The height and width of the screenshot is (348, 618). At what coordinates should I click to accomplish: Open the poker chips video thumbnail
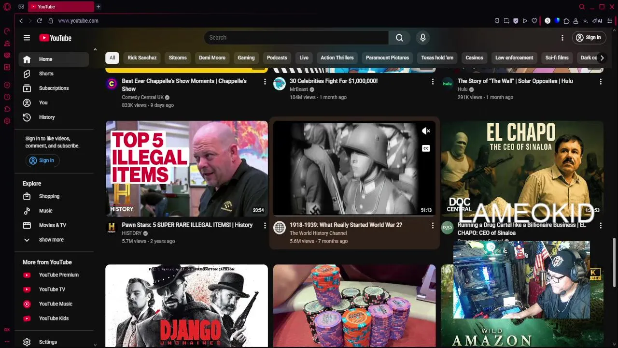coord(354,305)
